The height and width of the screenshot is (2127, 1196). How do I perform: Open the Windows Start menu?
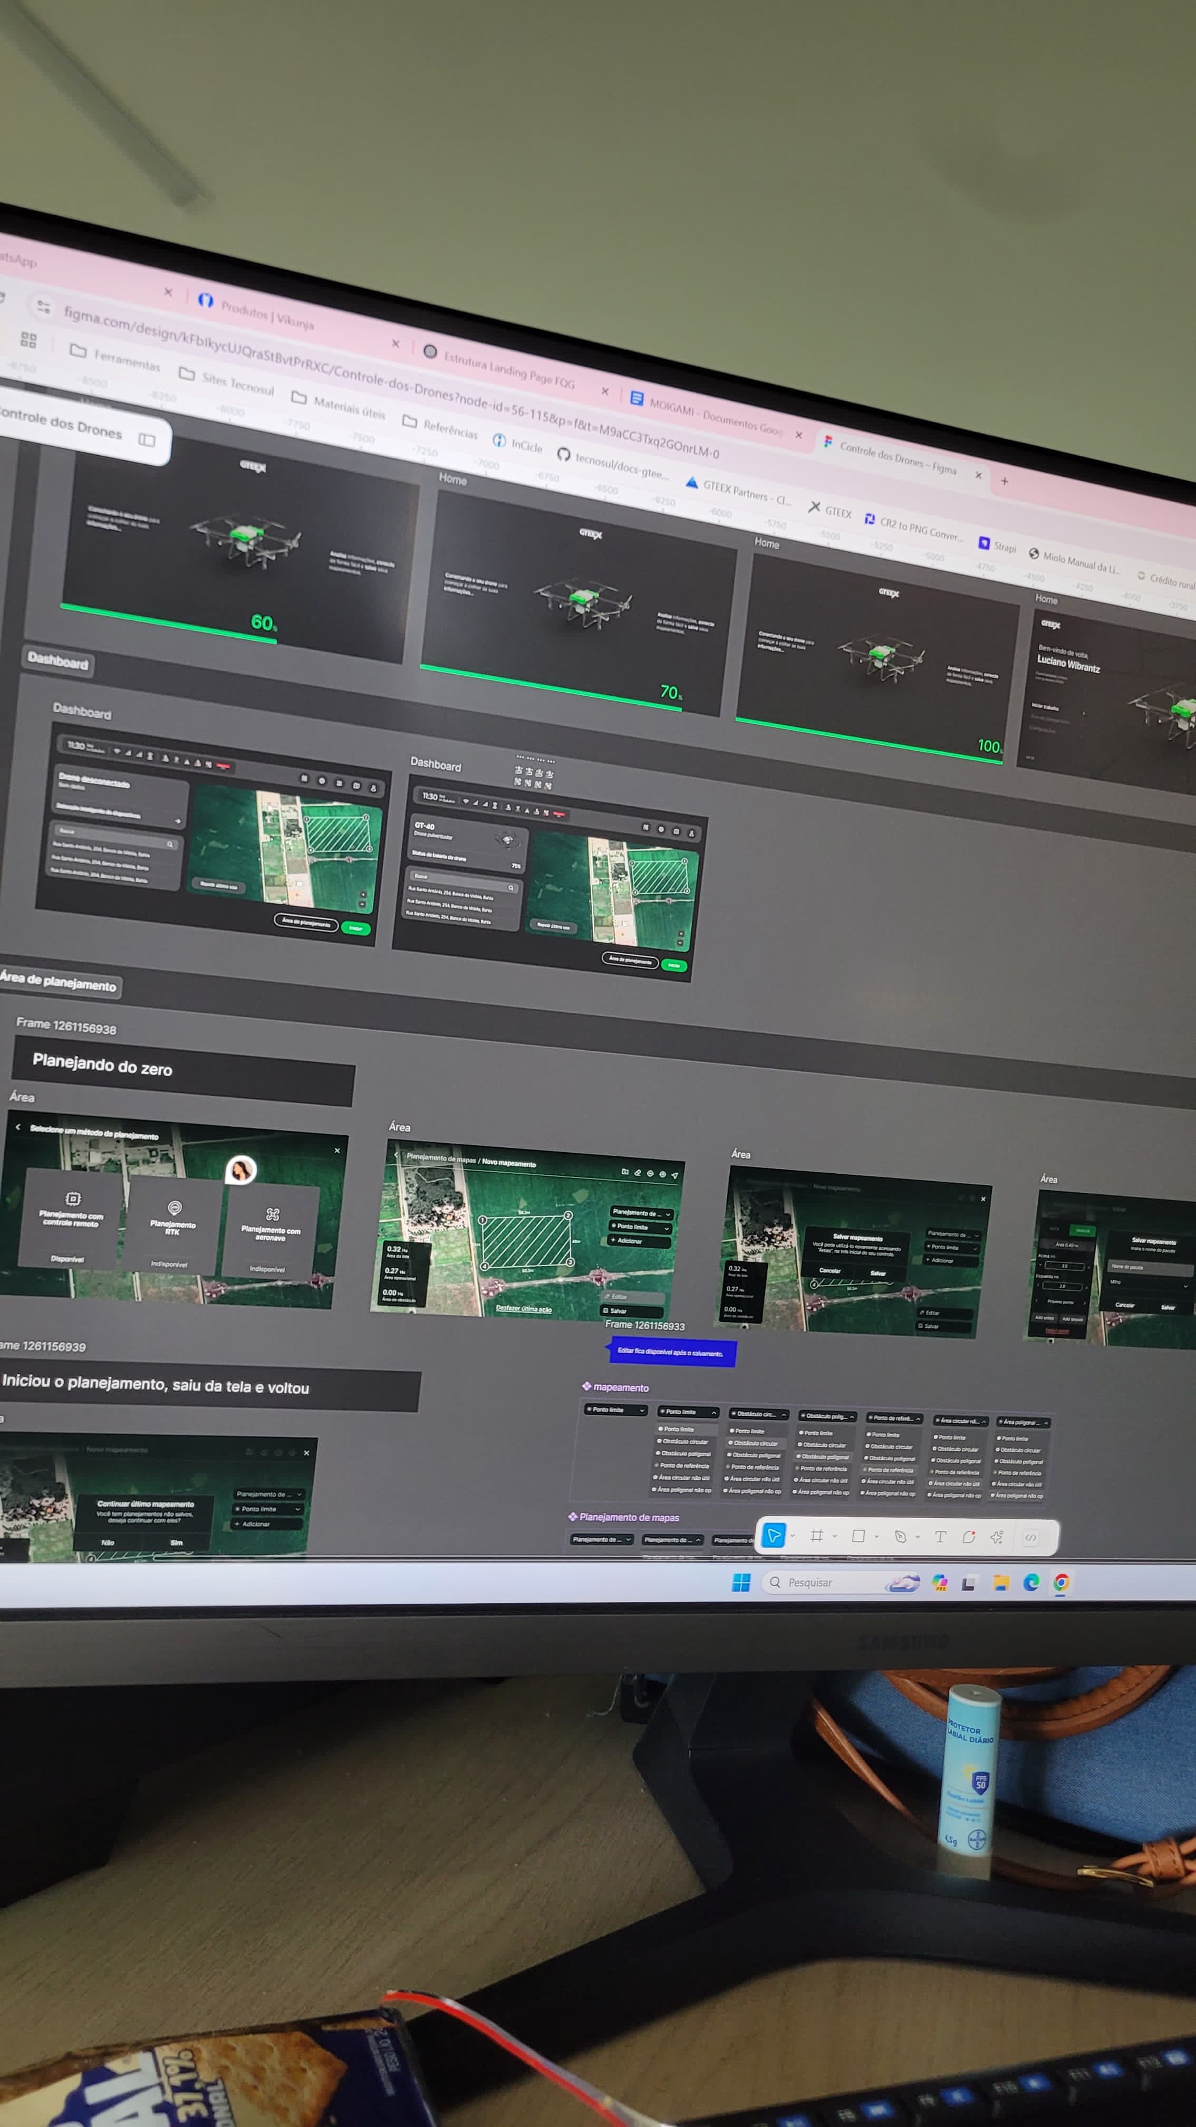click(x=741, y=1582)
